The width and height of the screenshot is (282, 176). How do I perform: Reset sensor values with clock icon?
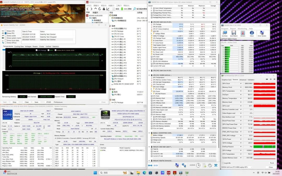tap(198, 165)
